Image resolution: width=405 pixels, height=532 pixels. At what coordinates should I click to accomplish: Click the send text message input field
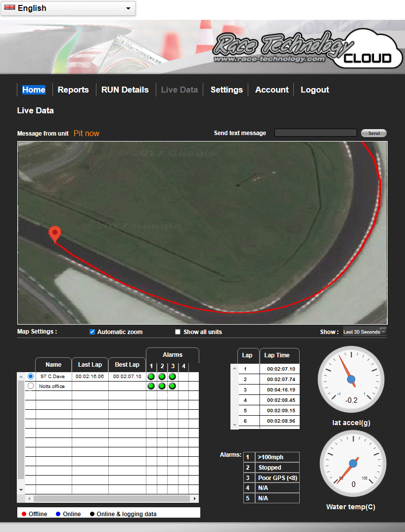click(315, 133)
